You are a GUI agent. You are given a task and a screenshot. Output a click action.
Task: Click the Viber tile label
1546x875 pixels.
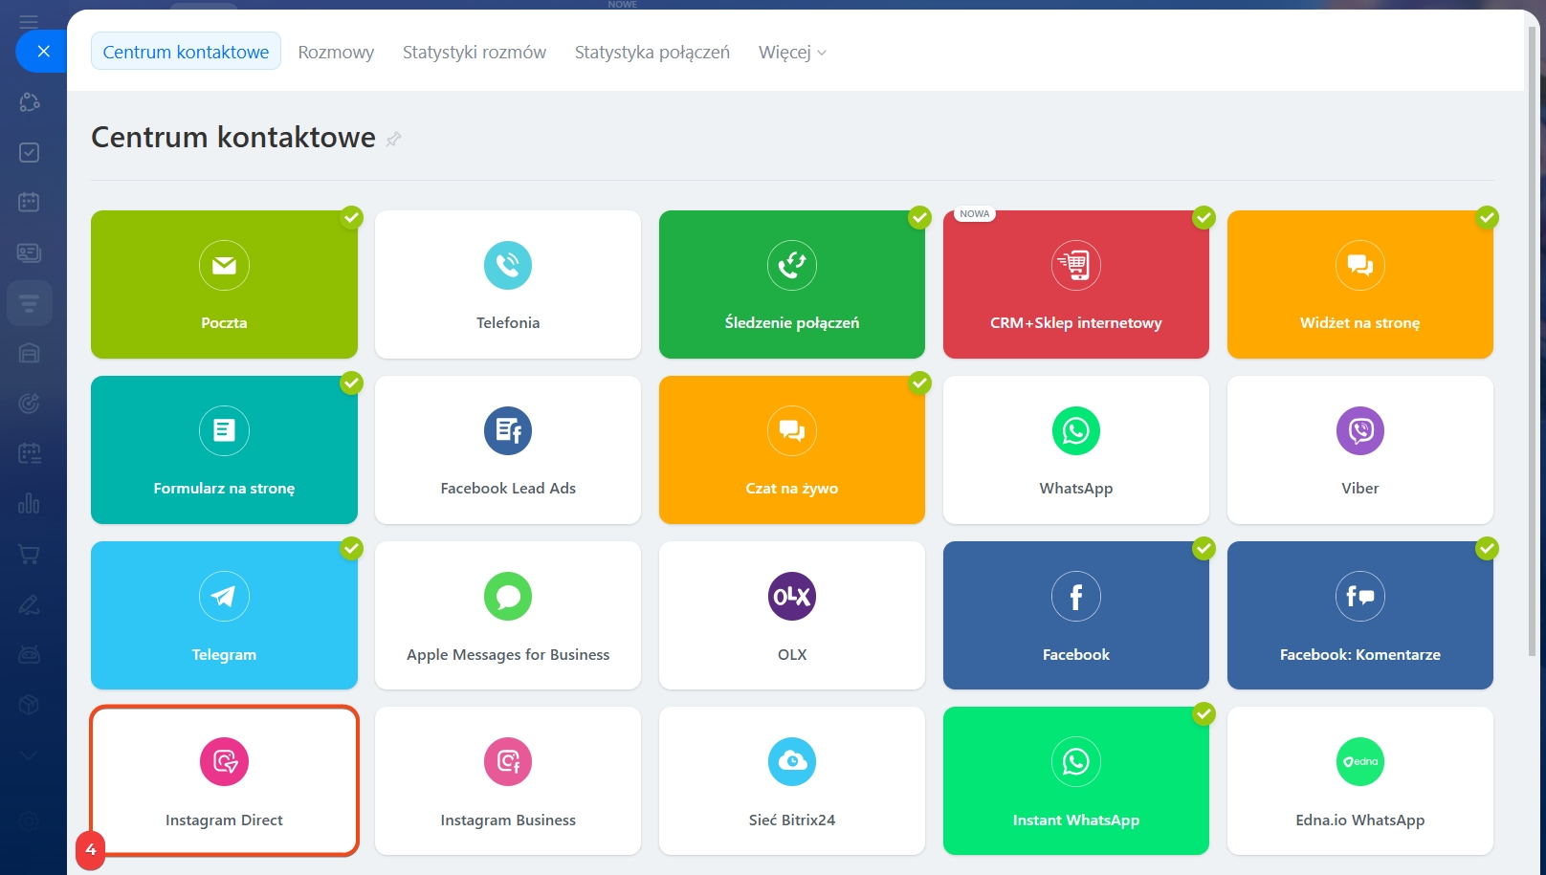(1360, 489)
